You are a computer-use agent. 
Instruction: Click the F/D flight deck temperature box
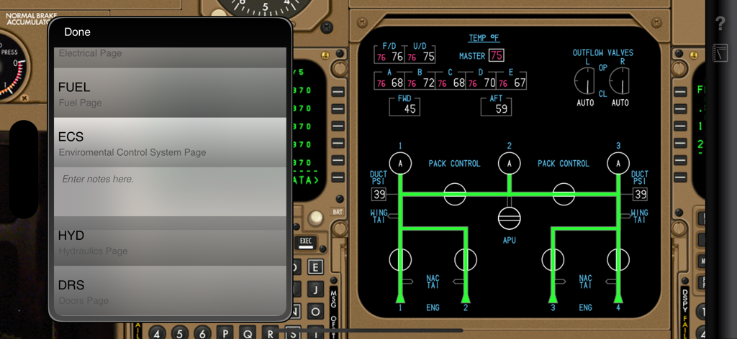(x=389, y=54)
